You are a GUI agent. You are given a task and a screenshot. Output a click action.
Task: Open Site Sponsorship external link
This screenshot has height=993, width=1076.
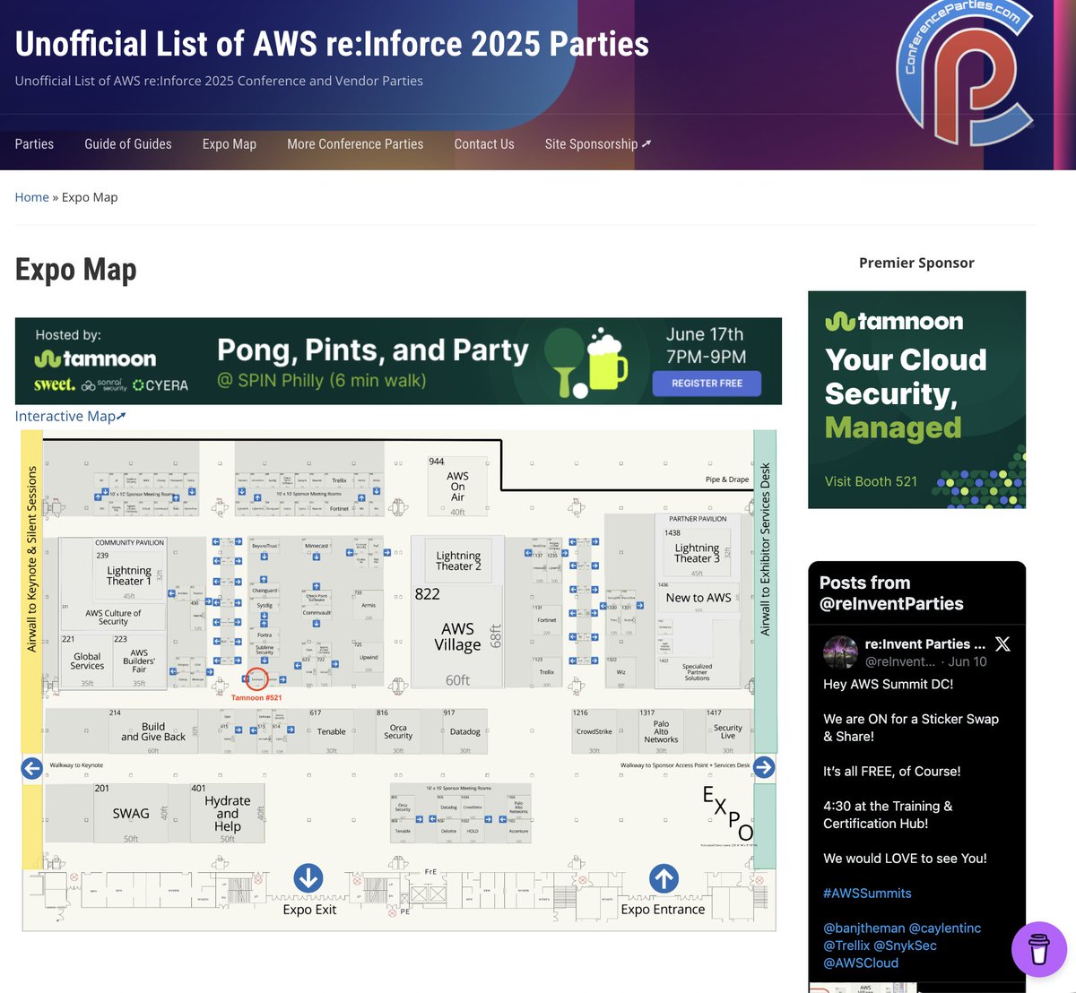598,143
